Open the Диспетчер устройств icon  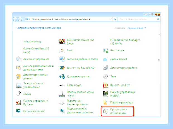[105, 68]
